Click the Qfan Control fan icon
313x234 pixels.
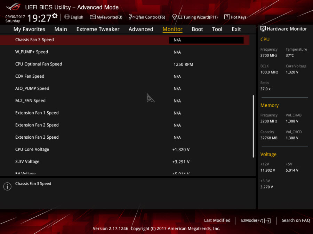(x=131, y=17)
